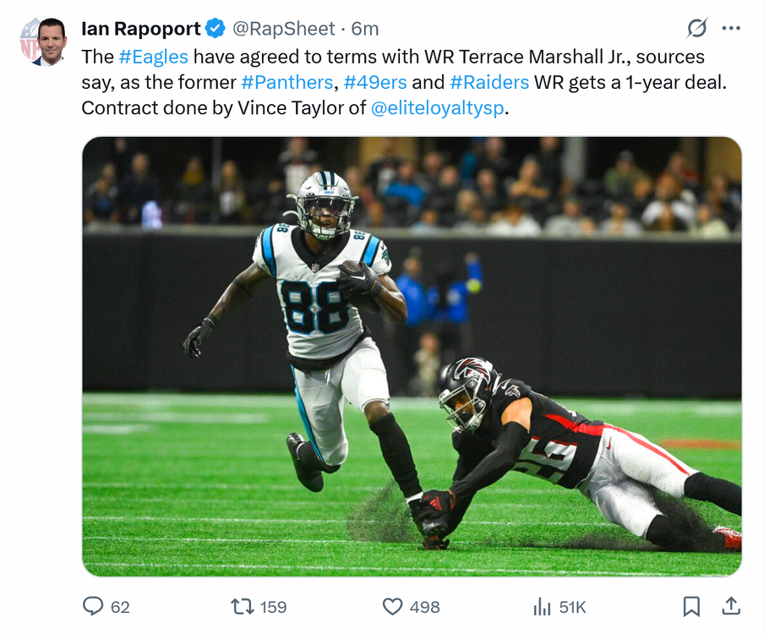
Task: Click the repost arrows icon
Action: pyautogui.click(x=243, y=607)
